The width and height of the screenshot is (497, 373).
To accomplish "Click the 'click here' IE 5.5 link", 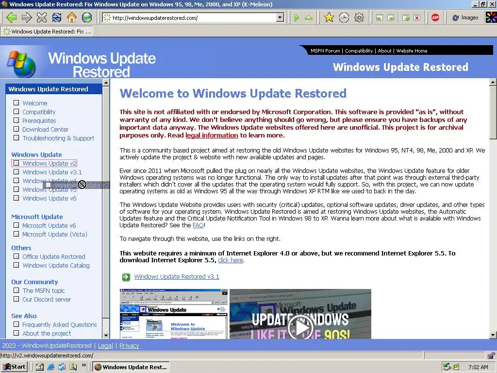I will tap(231, 260).
